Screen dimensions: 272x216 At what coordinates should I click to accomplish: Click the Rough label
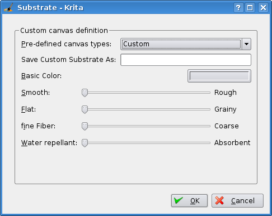(226, 93)
